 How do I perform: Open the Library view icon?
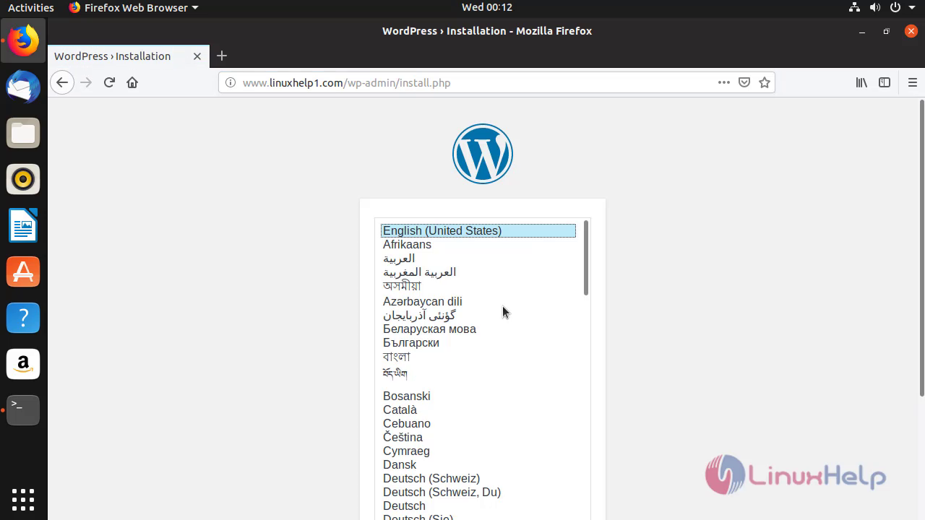click(861, 82)
